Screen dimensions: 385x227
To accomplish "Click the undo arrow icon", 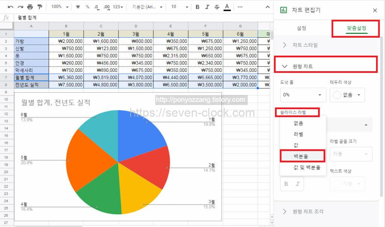I will coord(11,7).
